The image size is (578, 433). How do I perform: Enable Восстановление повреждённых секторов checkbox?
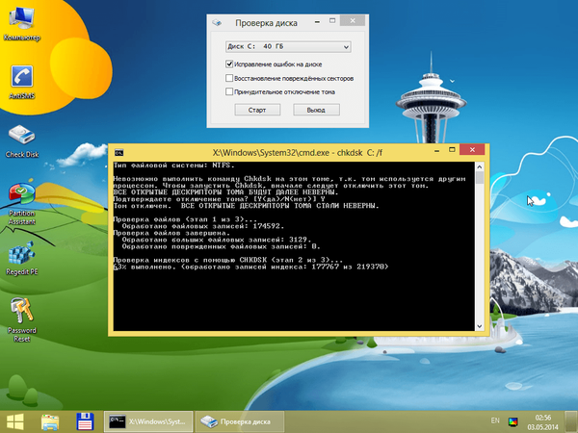coord(229,78)
